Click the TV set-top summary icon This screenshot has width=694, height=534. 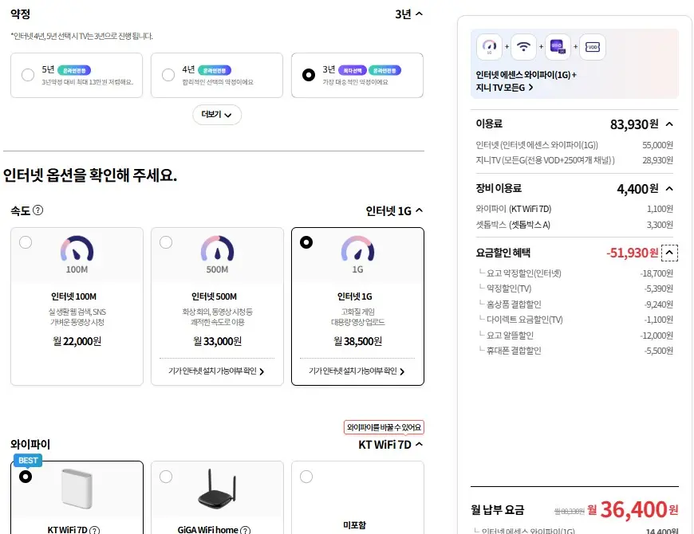click(558, 46)
